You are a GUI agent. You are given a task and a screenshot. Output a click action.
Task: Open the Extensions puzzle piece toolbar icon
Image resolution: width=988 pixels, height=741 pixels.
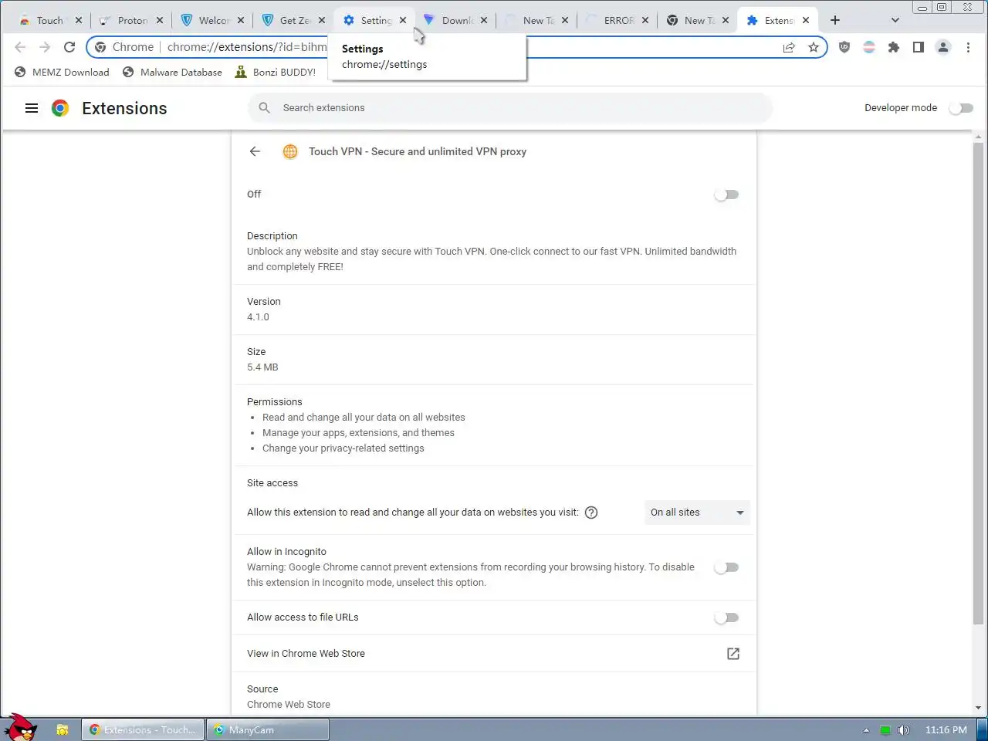click(894, 47)
